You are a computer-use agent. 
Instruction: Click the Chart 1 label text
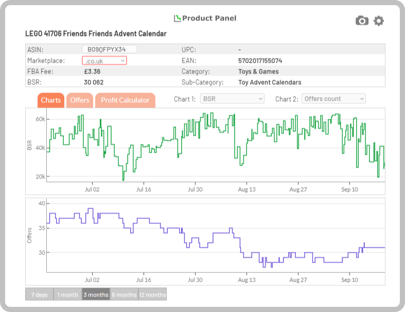(x=185, y=99)
